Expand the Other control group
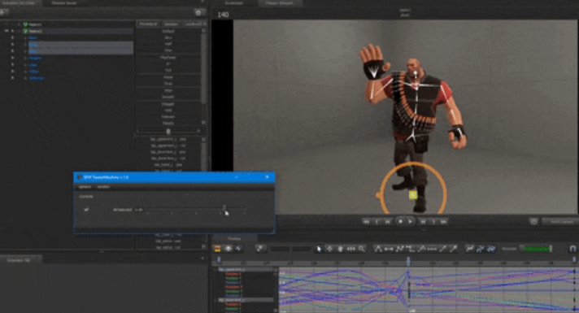The width and height of the screenshot is (579, 313). [12, 72]
